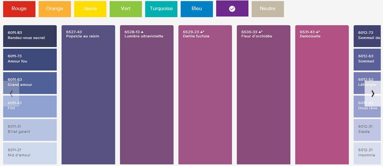
Task: Choose the Jaune color family
Action: pyautogui.click(x=90, y=9)
